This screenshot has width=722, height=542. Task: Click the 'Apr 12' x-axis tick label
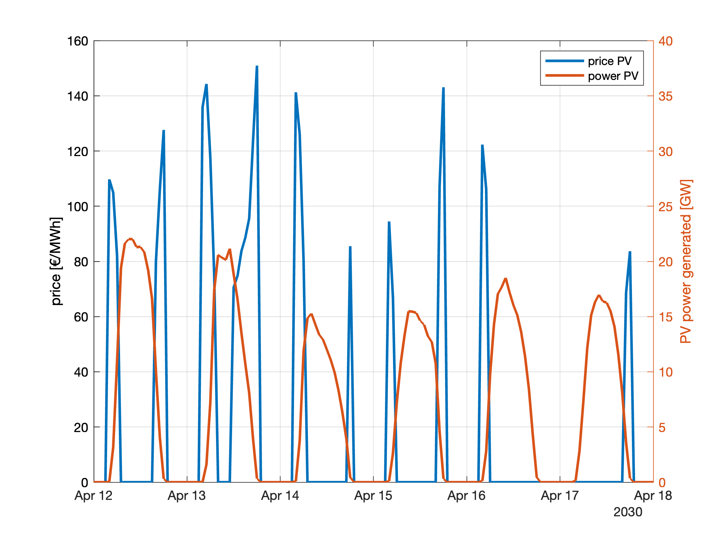coord(93,496)
